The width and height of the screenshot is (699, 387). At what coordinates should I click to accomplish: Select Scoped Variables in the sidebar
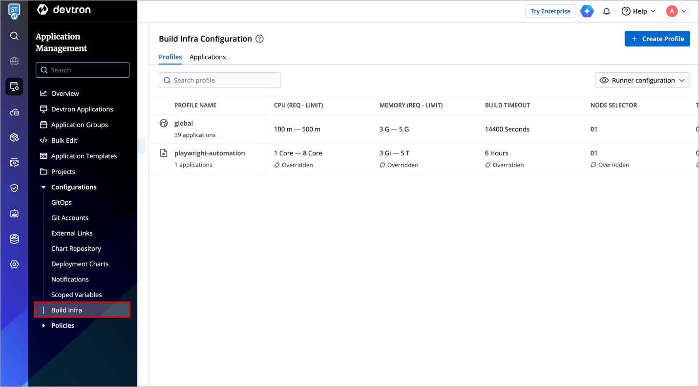click(76, 295)
